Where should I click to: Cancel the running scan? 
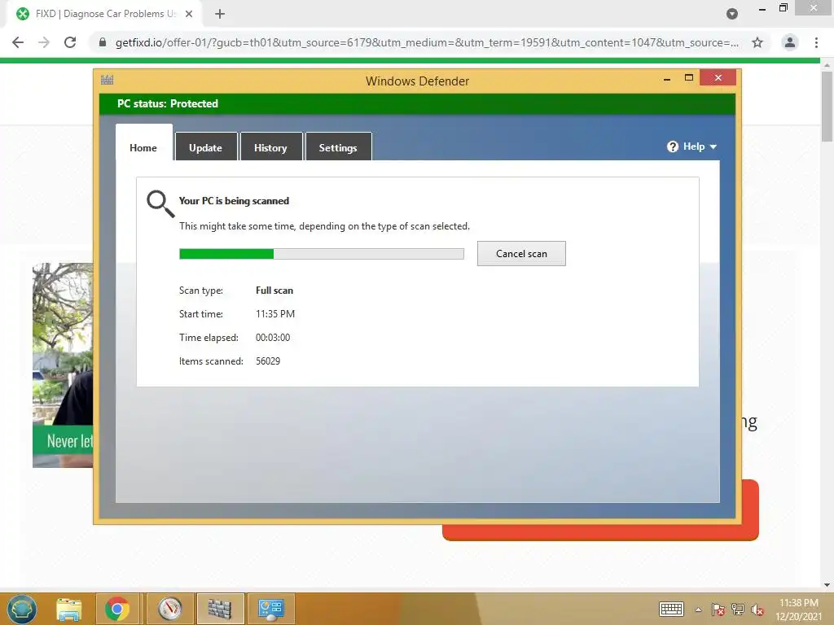pos(521,254)
